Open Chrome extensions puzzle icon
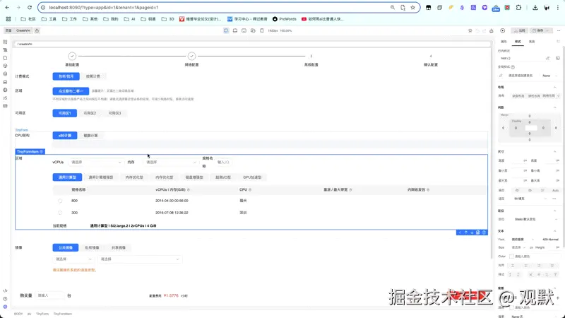The width and height of the screenshot is (565, 318). click(x=518, y=7)
